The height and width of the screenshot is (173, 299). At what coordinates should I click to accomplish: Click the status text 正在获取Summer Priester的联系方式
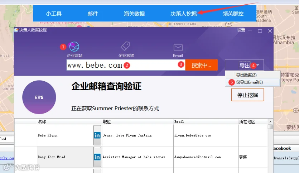coord(115,109)
